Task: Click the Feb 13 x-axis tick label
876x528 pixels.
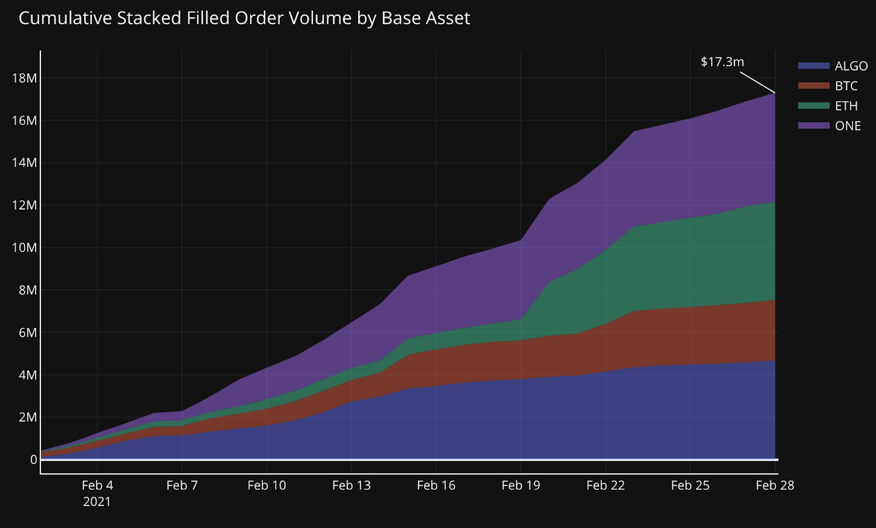Action: click(351, 485)
